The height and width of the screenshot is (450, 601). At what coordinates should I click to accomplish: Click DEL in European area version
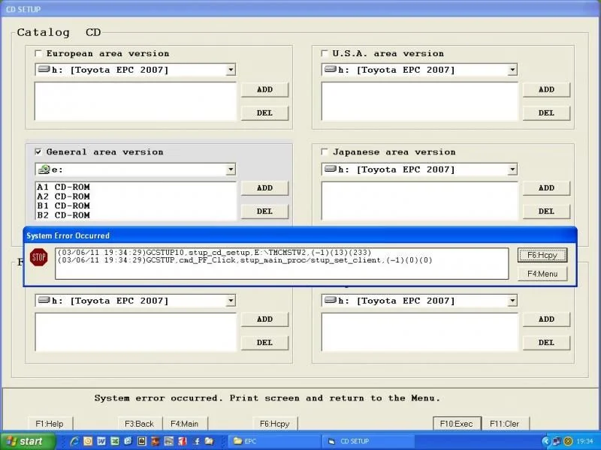(x=264, y=113)
